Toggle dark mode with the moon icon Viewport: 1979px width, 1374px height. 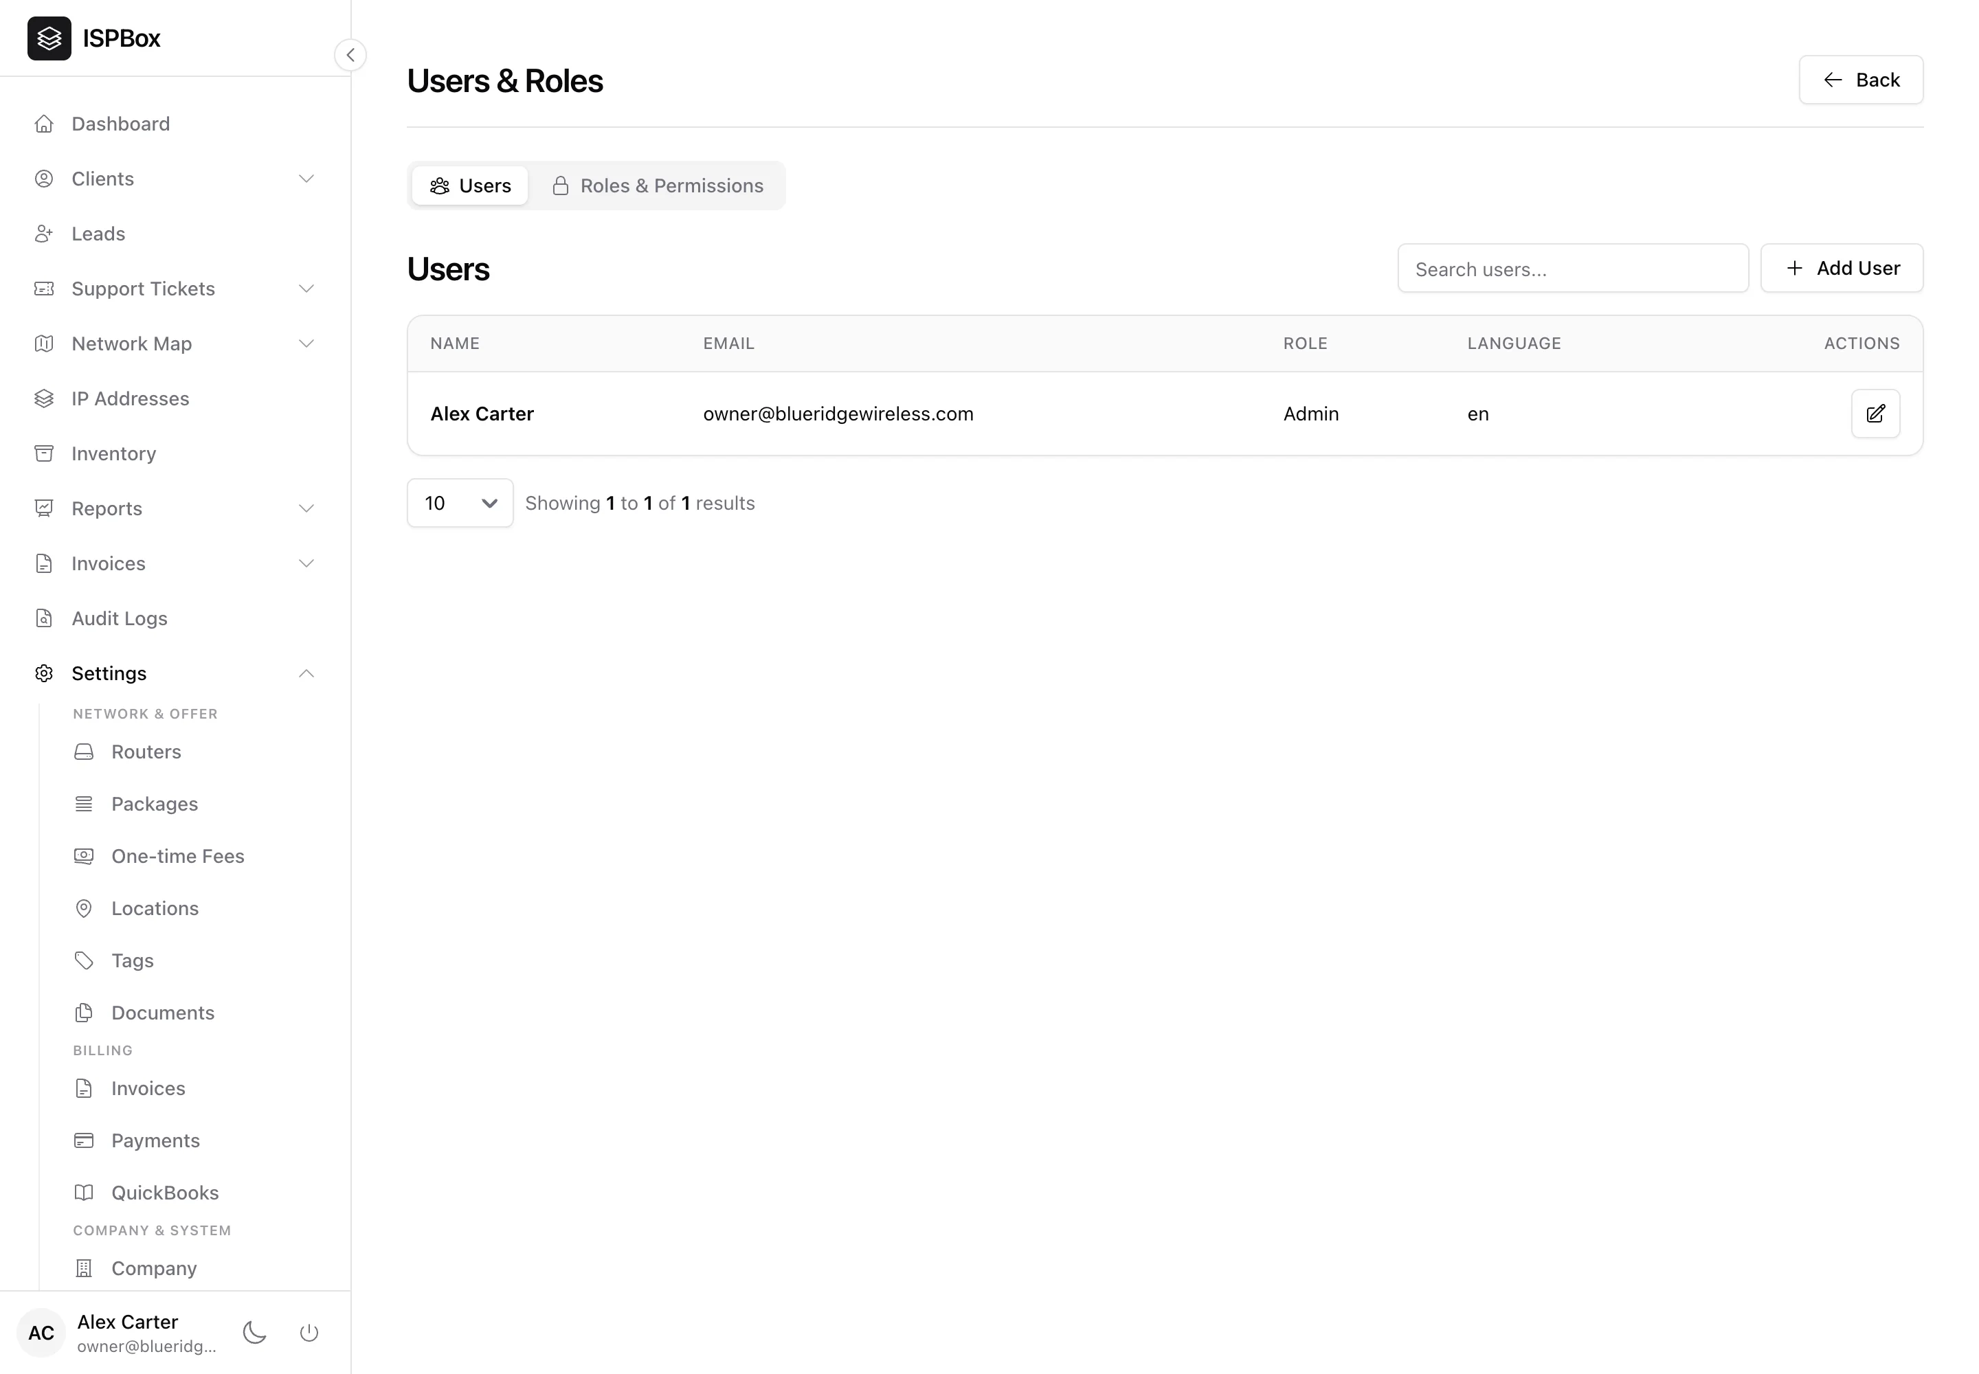[x=255, y=1333]
